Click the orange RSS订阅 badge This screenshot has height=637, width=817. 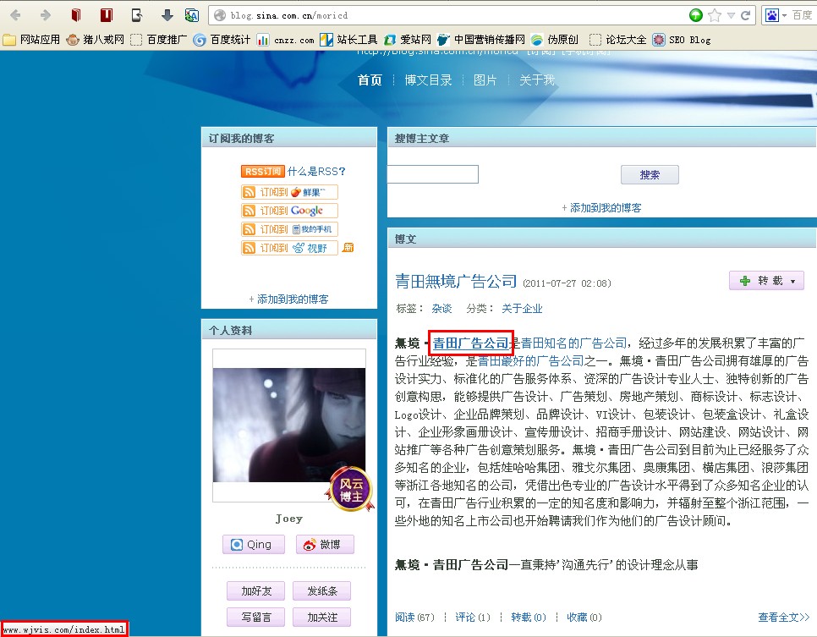coord(262,172)
